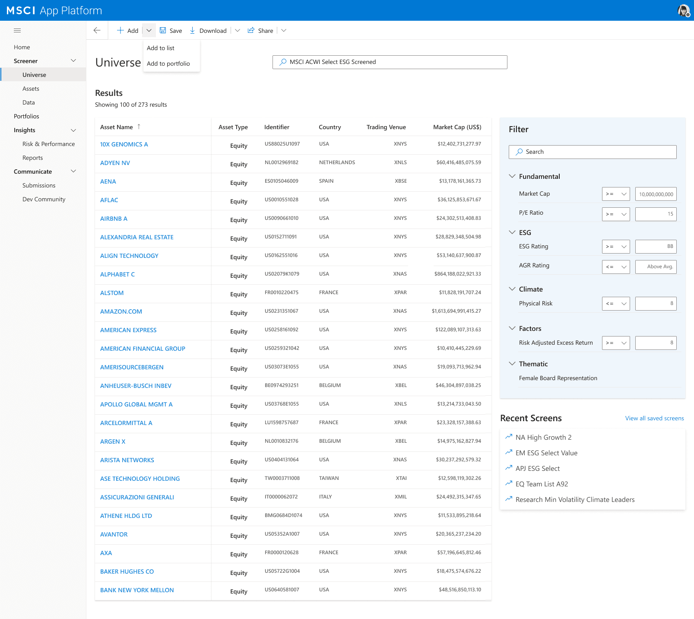Screen dimensions: 694x619
Task: Click the Research Min Volatility trend icon
Action: (509, 499)
